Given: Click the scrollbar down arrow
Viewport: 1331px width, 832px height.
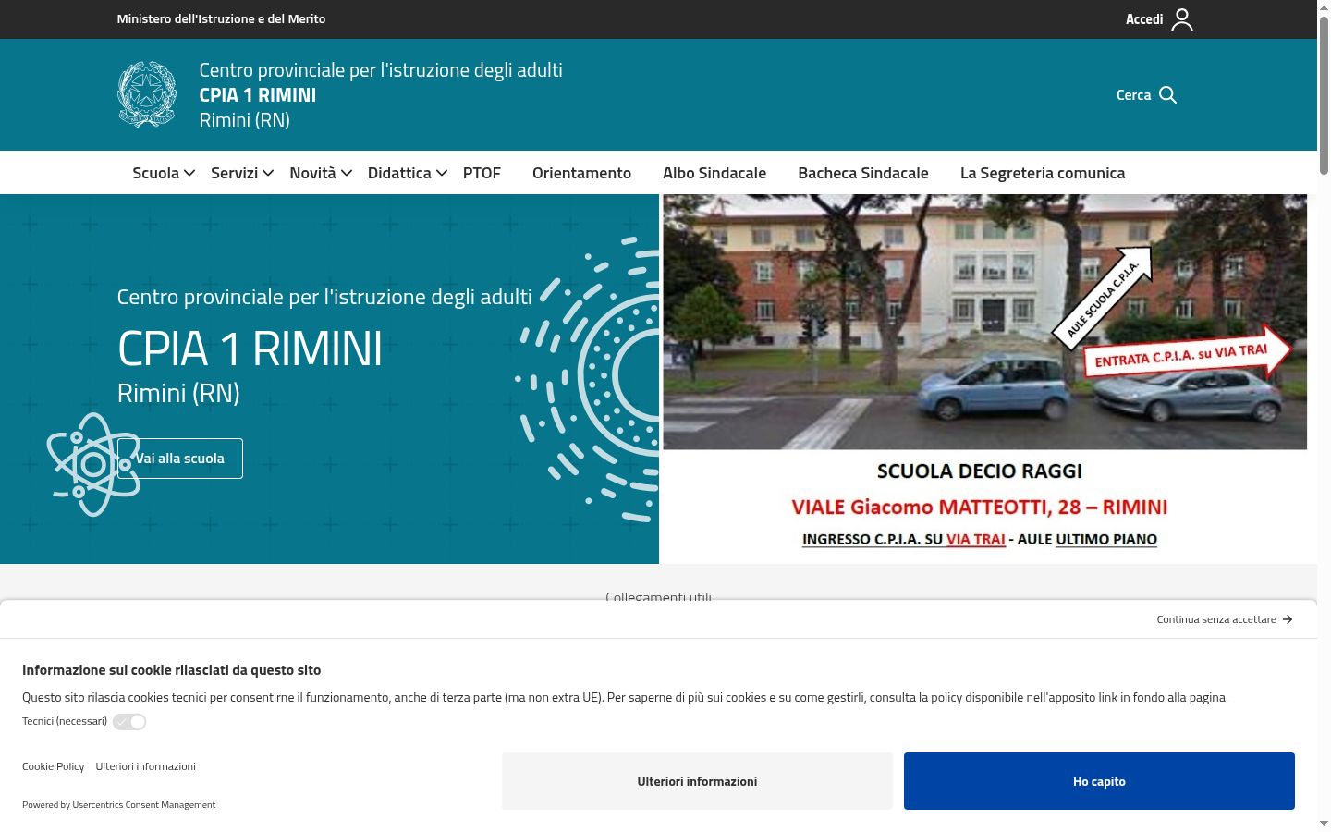Looking at the screenshot, I should (x=1324, y=823).
